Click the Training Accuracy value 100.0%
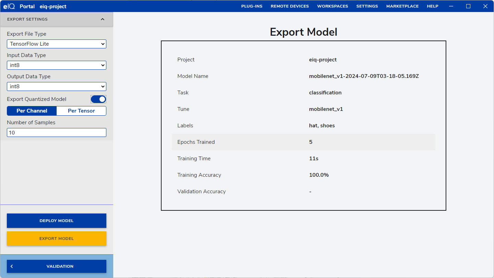494x278 pixels. (319, 175)
